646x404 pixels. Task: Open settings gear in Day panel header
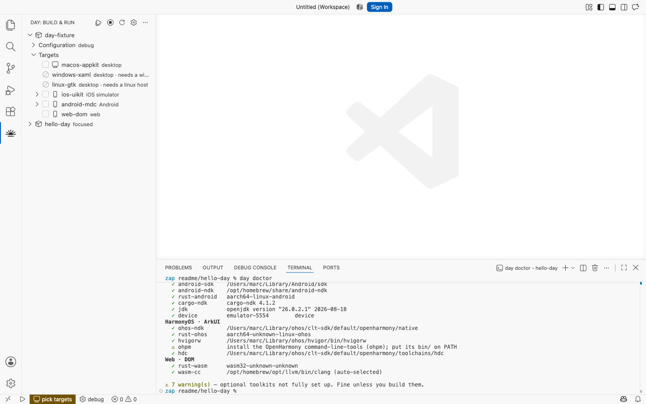(134, 22)
